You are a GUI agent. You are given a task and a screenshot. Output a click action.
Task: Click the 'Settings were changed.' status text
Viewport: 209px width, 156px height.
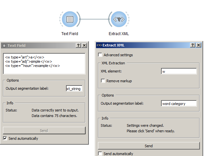click(145, 125)
